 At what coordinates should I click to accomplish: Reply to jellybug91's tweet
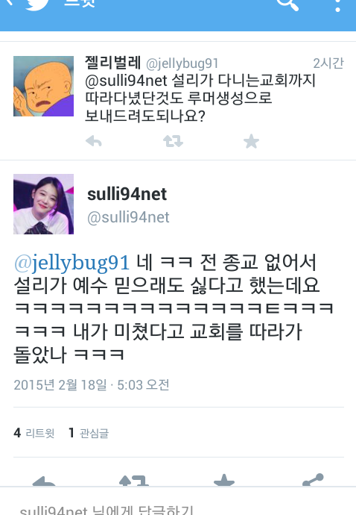pyautogui.click(x=94, y=142)
